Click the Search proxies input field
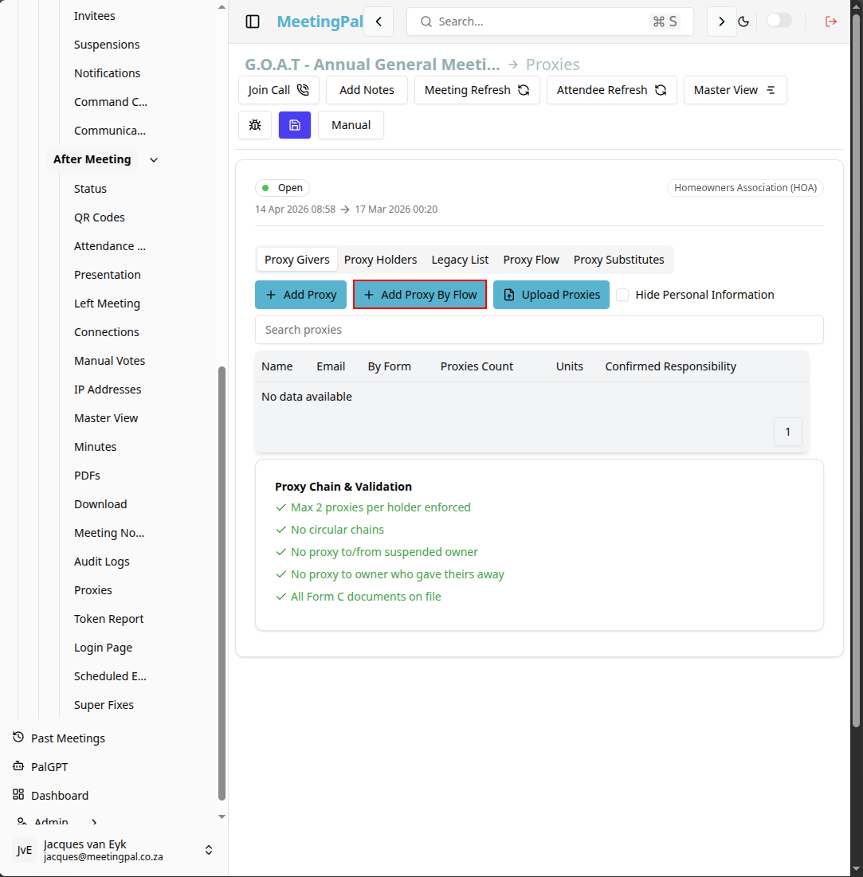863x877 pixels. 539,330
